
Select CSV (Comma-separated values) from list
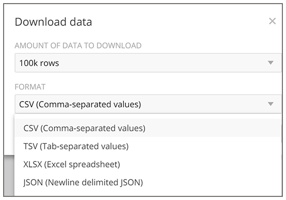(84, 128)
